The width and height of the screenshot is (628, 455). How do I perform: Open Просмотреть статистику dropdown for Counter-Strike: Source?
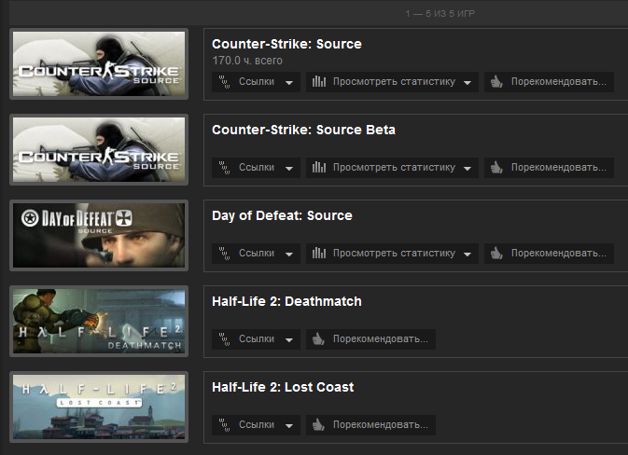[392, 82]
